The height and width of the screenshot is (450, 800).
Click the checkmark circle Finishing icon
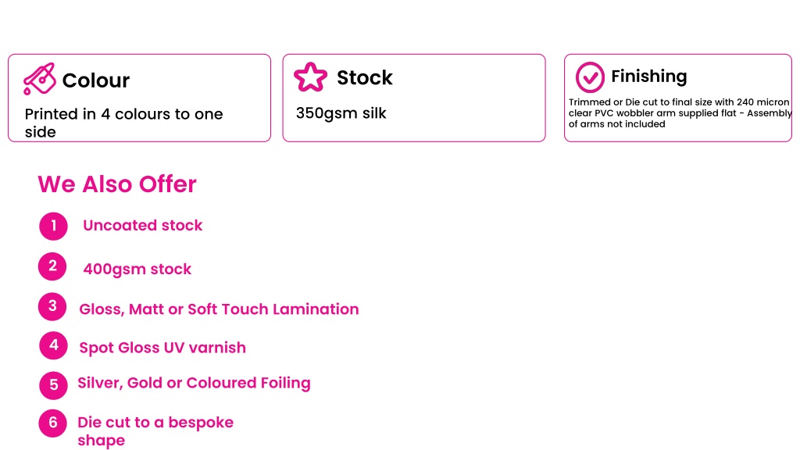[590, 77]
